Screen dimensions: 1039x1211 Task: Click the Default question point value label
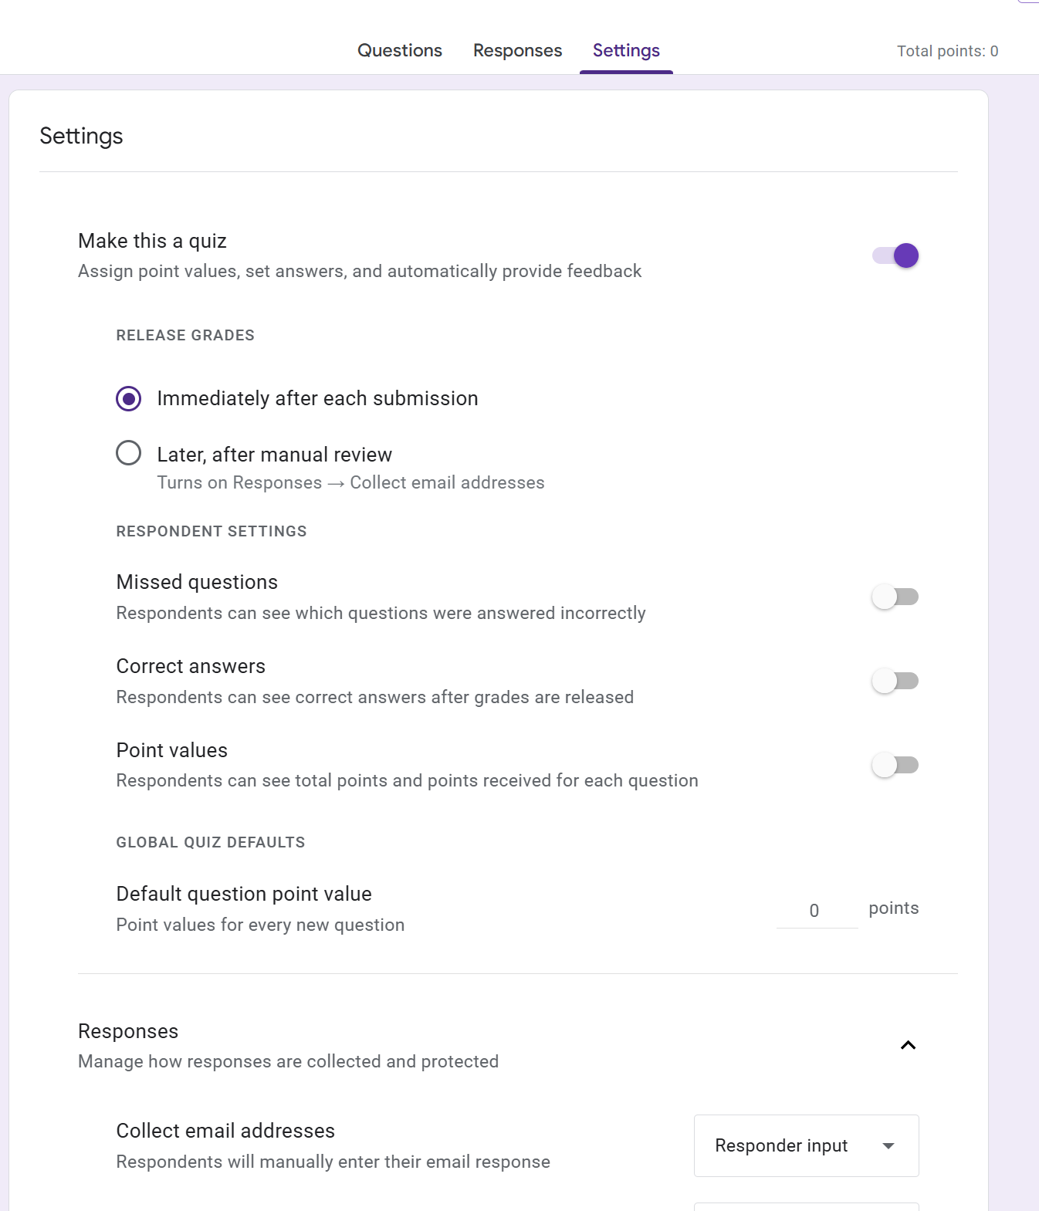pos(244,894)
